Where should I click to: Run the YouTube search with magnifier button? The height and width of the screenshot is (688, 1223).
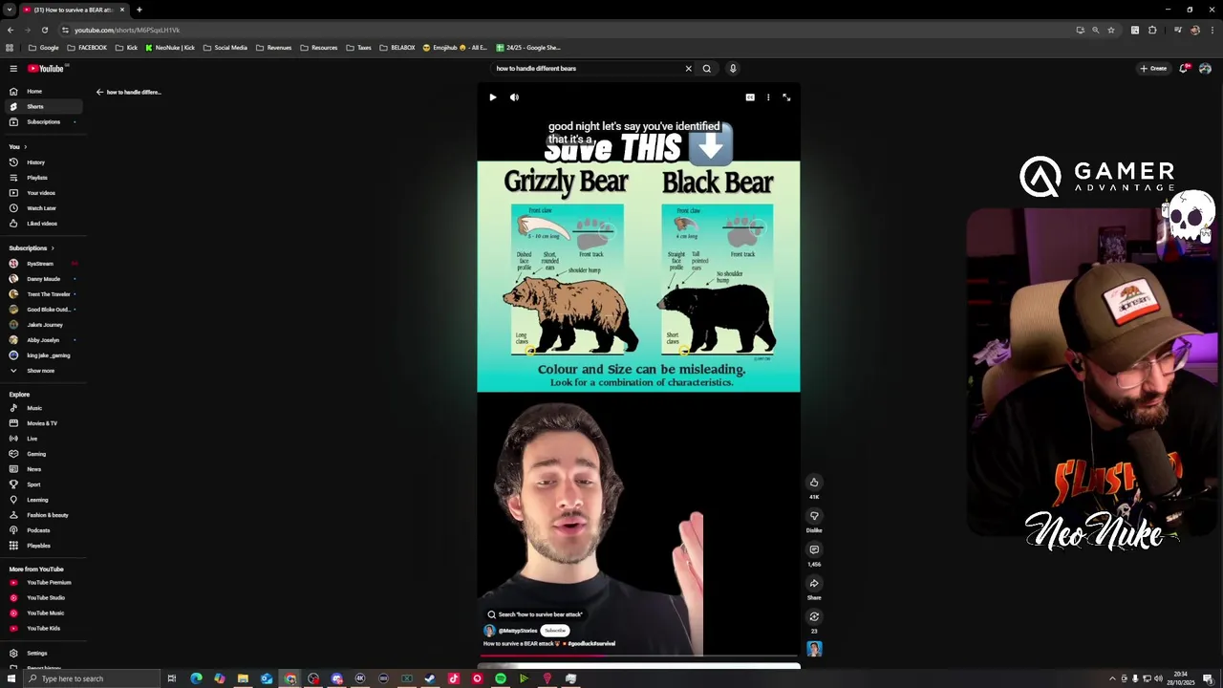pyautogui.click(x=707, y=69)
